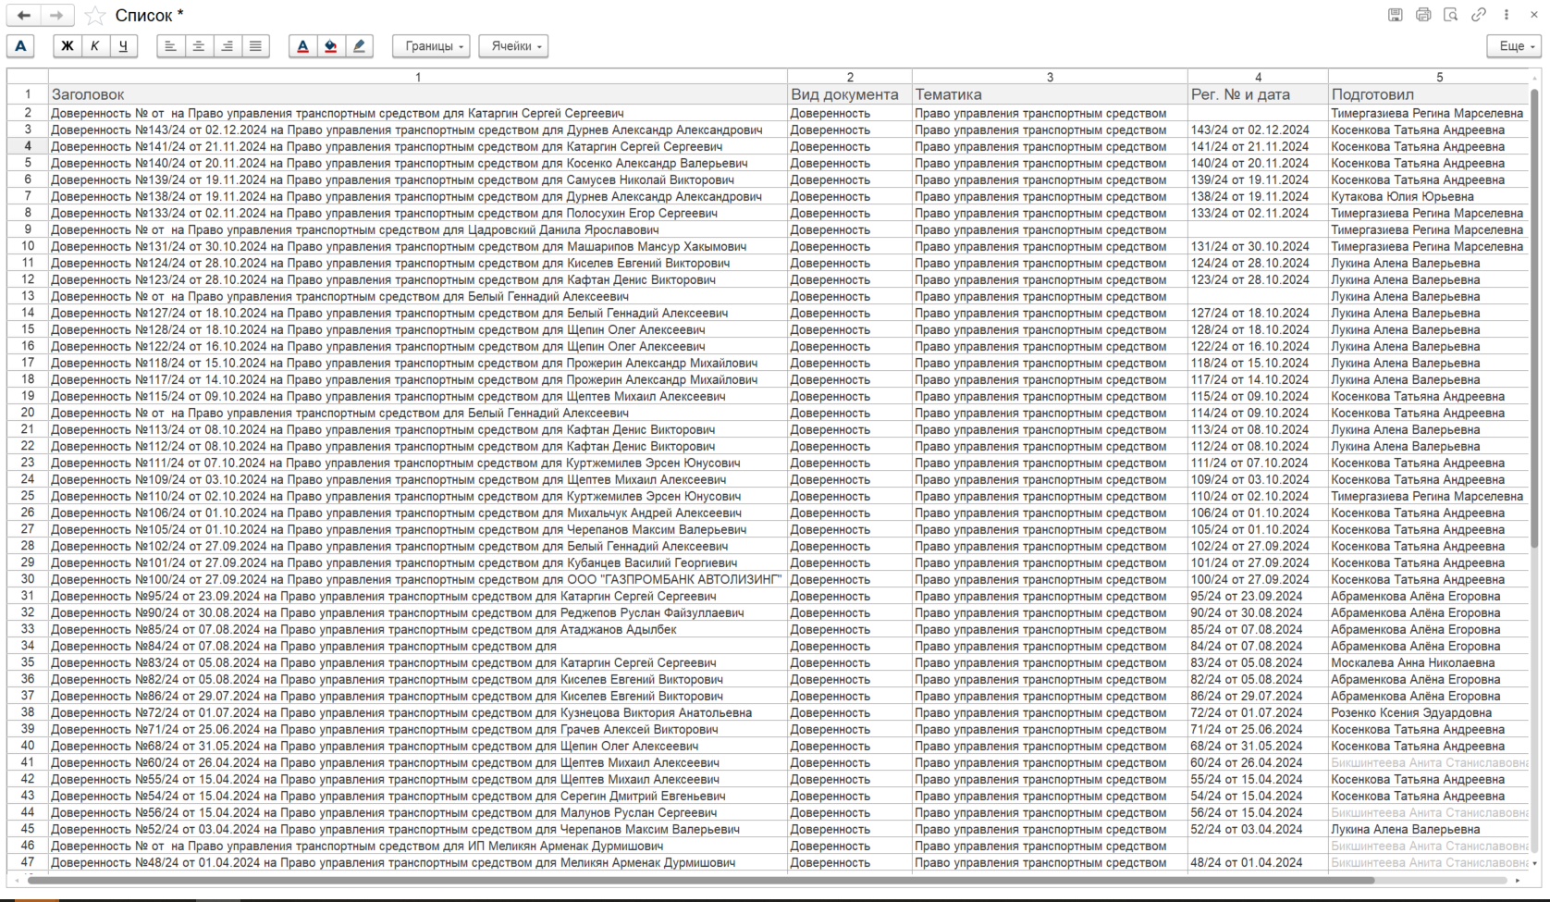
Task: Click the Тематика header cell
Action: (1050, 94)
